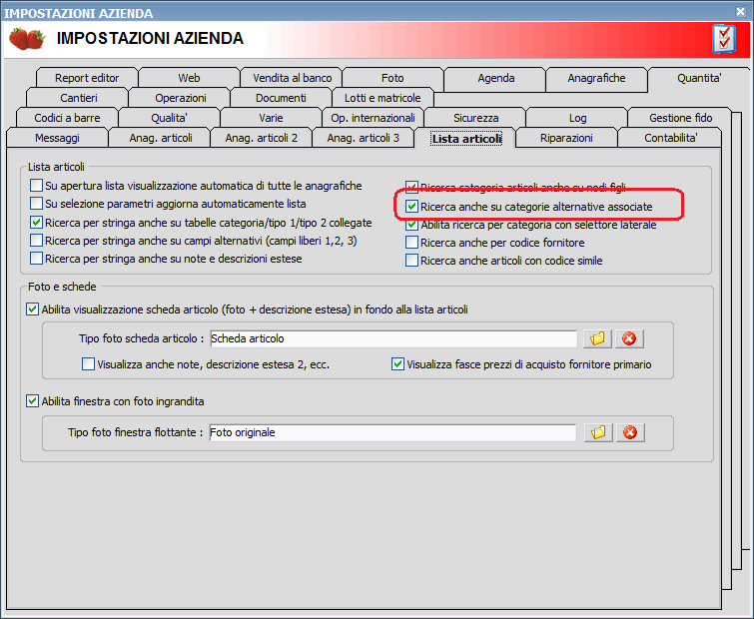Toggle Abilita visualizzazione scheda articolo checkbox
754x619 pixels.
[32, 309]
